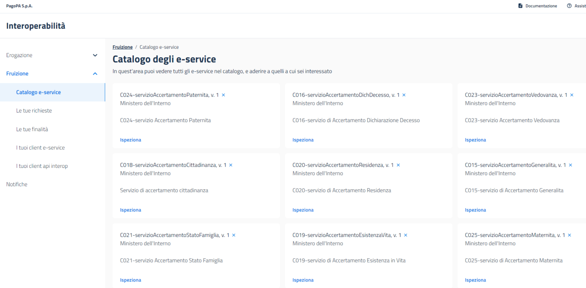Open I tuoi client e-service

(x=40, y=147)
